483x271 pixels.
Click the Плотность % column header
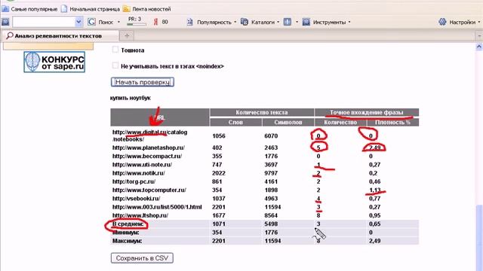click(392, 122)
